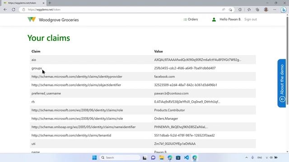The height and width of the screenshot is (162, 289).
Task: Click the aio claim cell
Action: [34, 60]
